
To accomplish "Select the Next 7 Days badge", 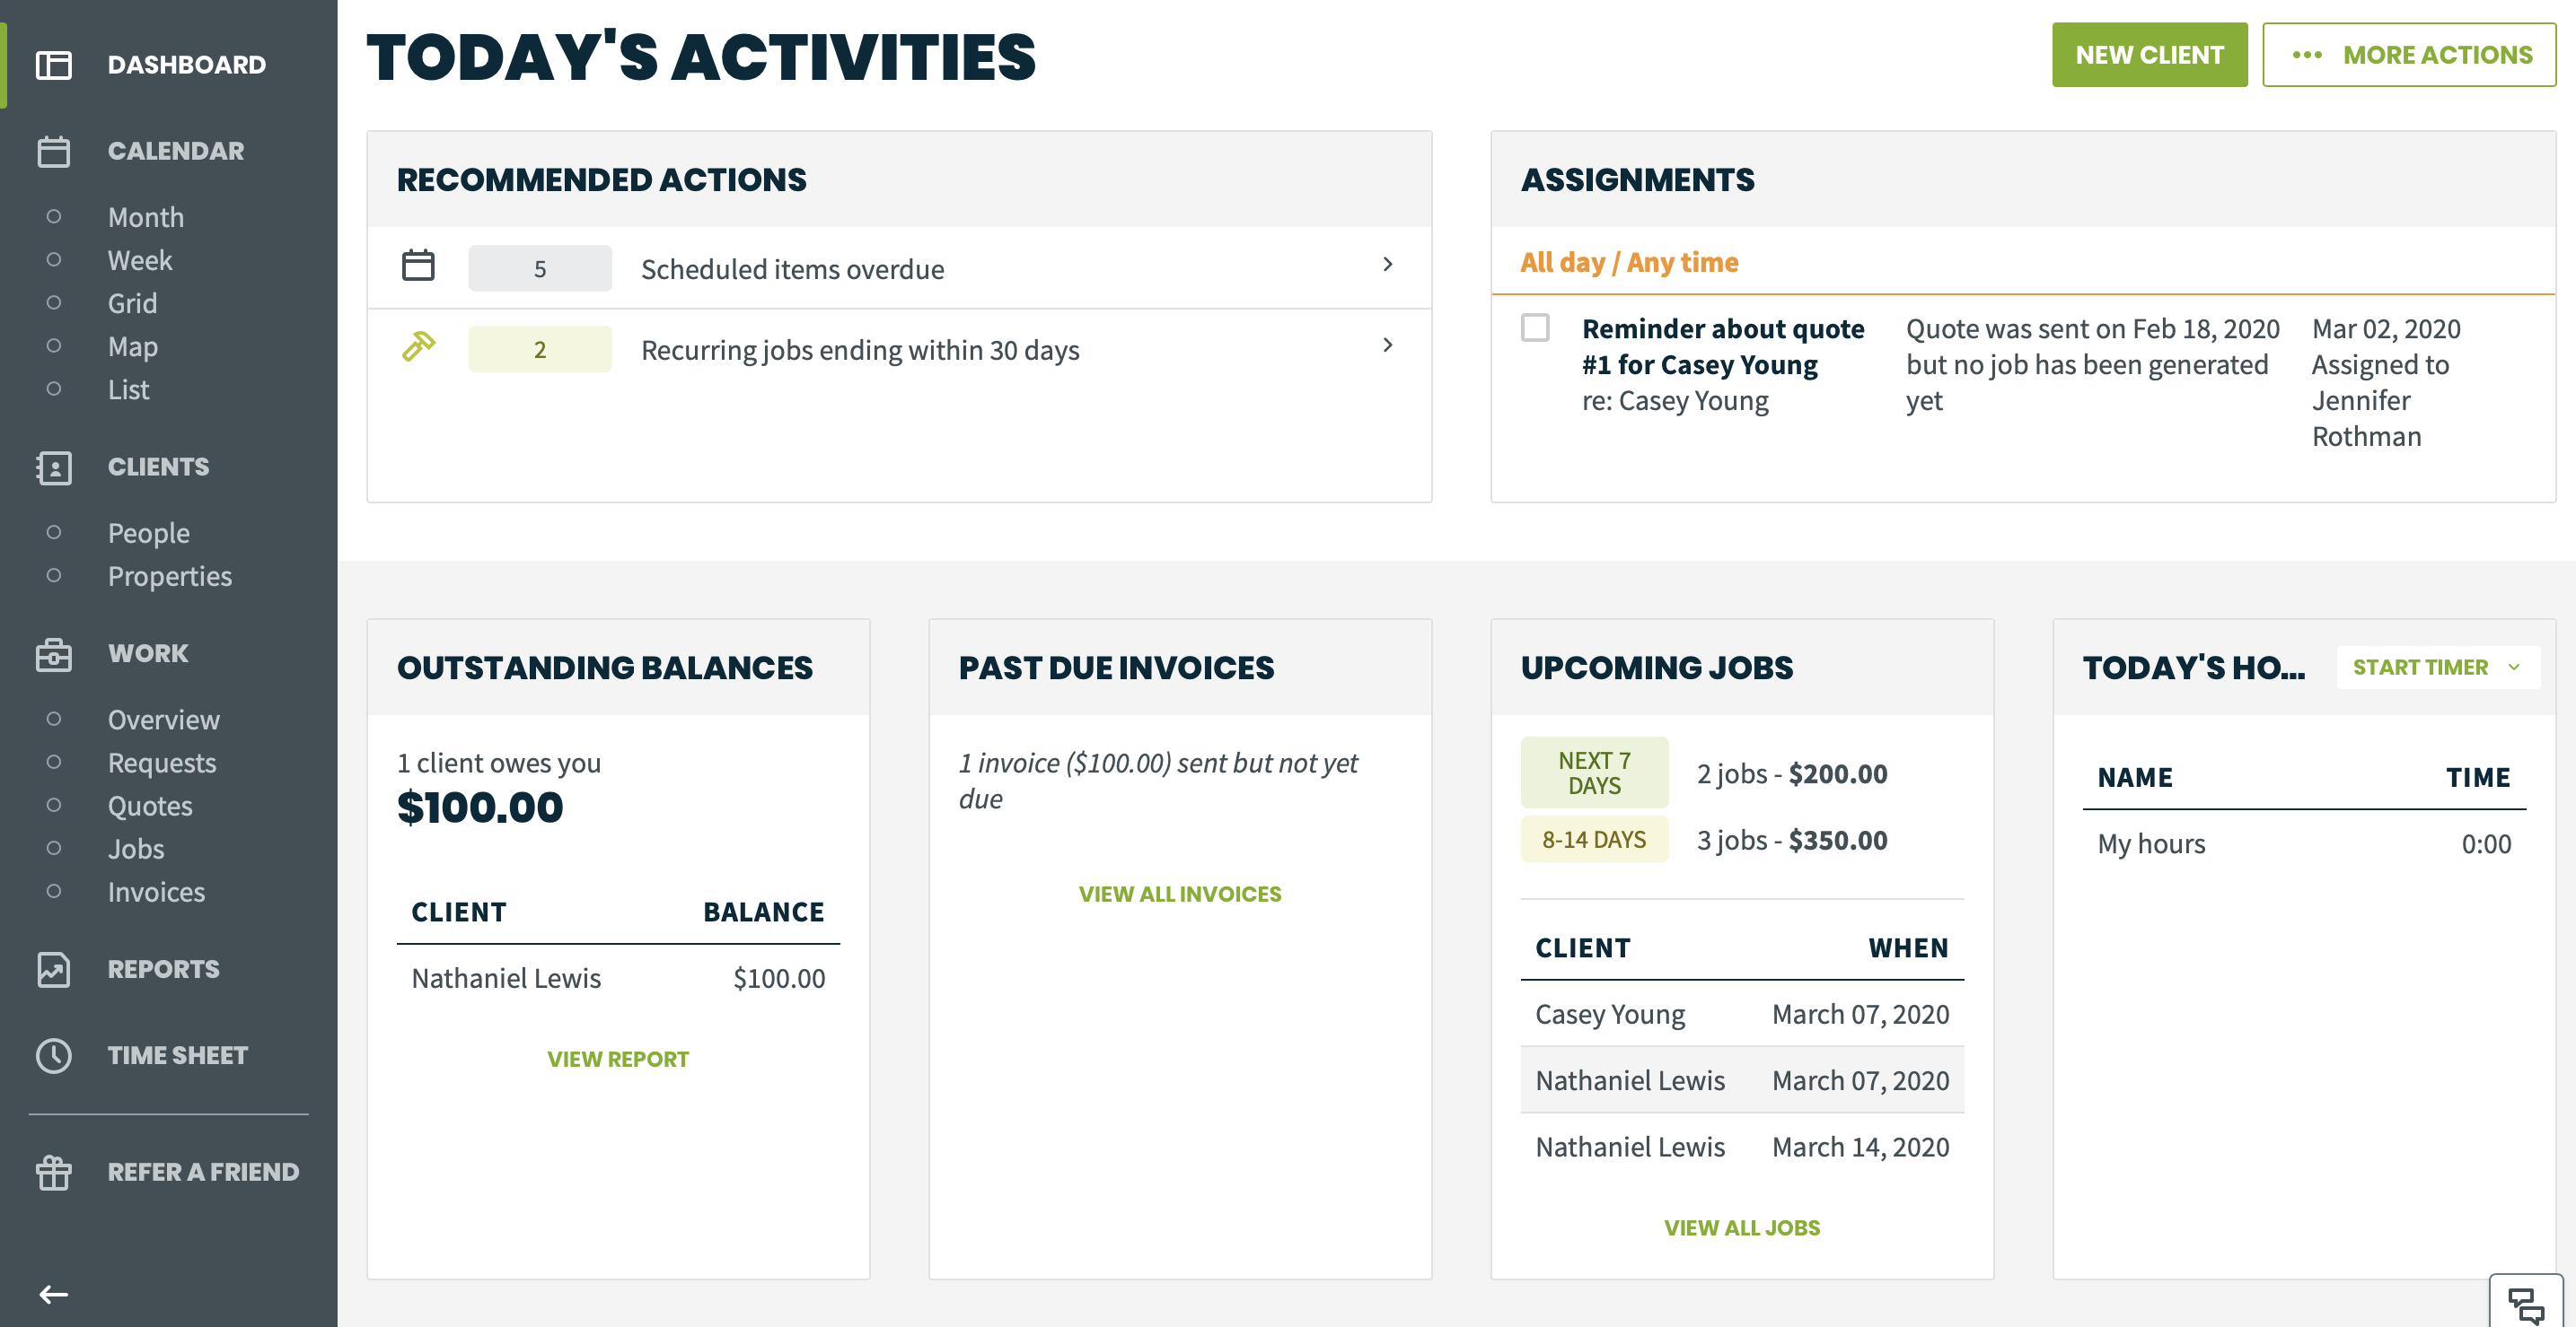I will (x=1594, y=773).
